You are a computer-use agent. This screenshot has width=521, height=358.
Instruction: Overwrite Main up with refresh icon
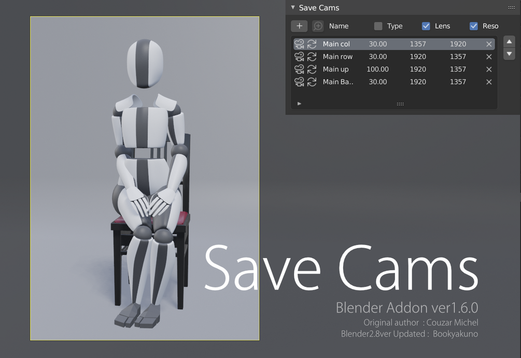point(312,69)
